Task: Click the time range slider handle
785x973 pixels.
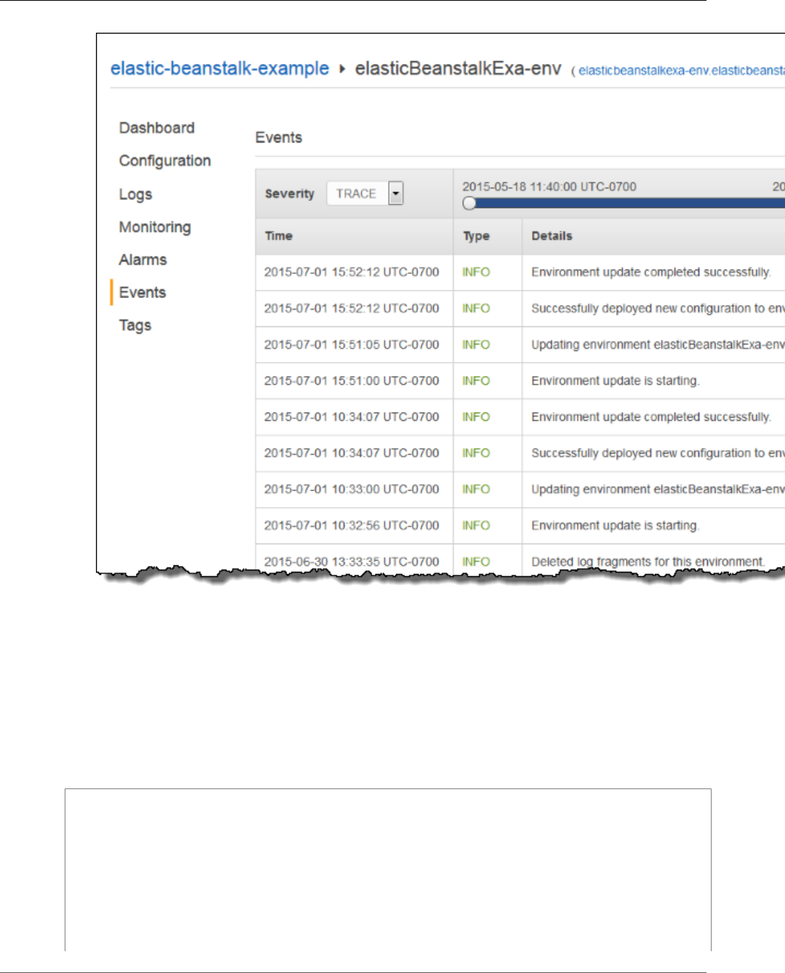Action: (x=470, y=203)
